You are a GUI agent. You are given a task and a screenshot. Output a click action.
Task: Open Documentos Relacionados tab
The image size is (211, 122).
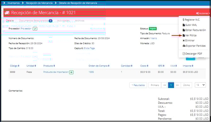[36, 20]
